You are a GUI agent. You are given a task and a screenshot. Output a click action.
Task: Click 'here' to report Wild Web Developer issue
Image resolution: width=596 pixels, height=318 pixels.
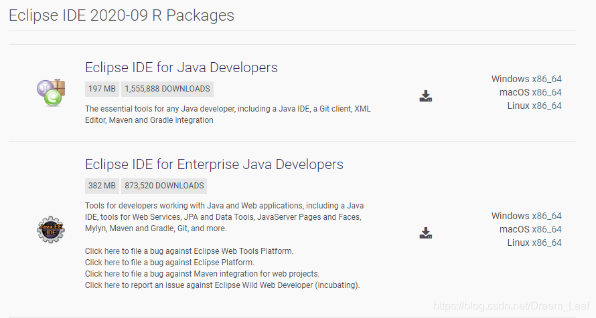(x=112, y=285)
